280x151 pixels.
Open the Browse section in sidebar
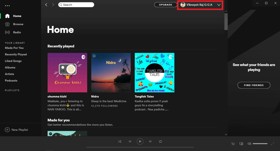(18, 24)
